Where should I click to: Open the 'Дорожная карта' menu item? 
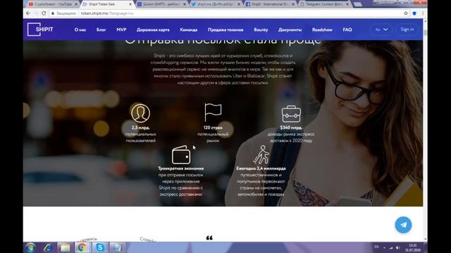(x=153, y=30)
